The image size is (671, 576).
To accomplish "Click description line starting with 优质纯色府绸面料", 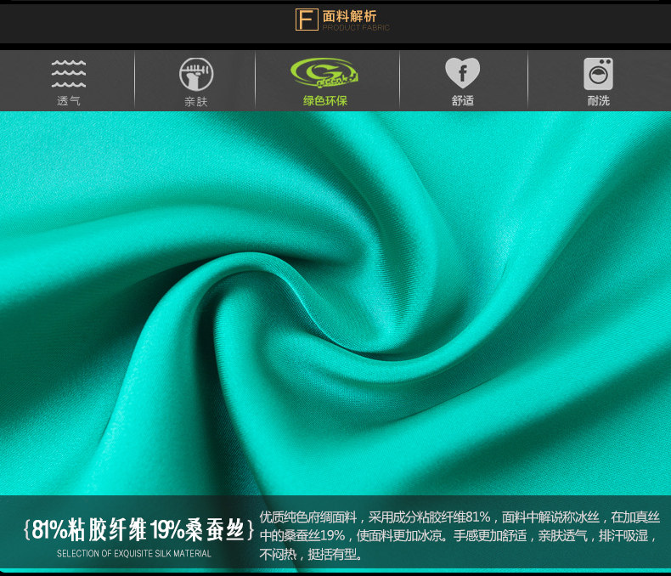I will tap(459, 517).
